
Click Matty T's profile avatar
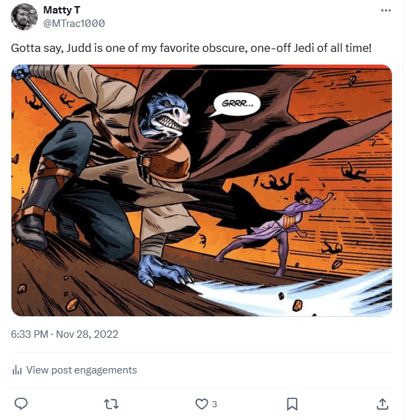24,16
